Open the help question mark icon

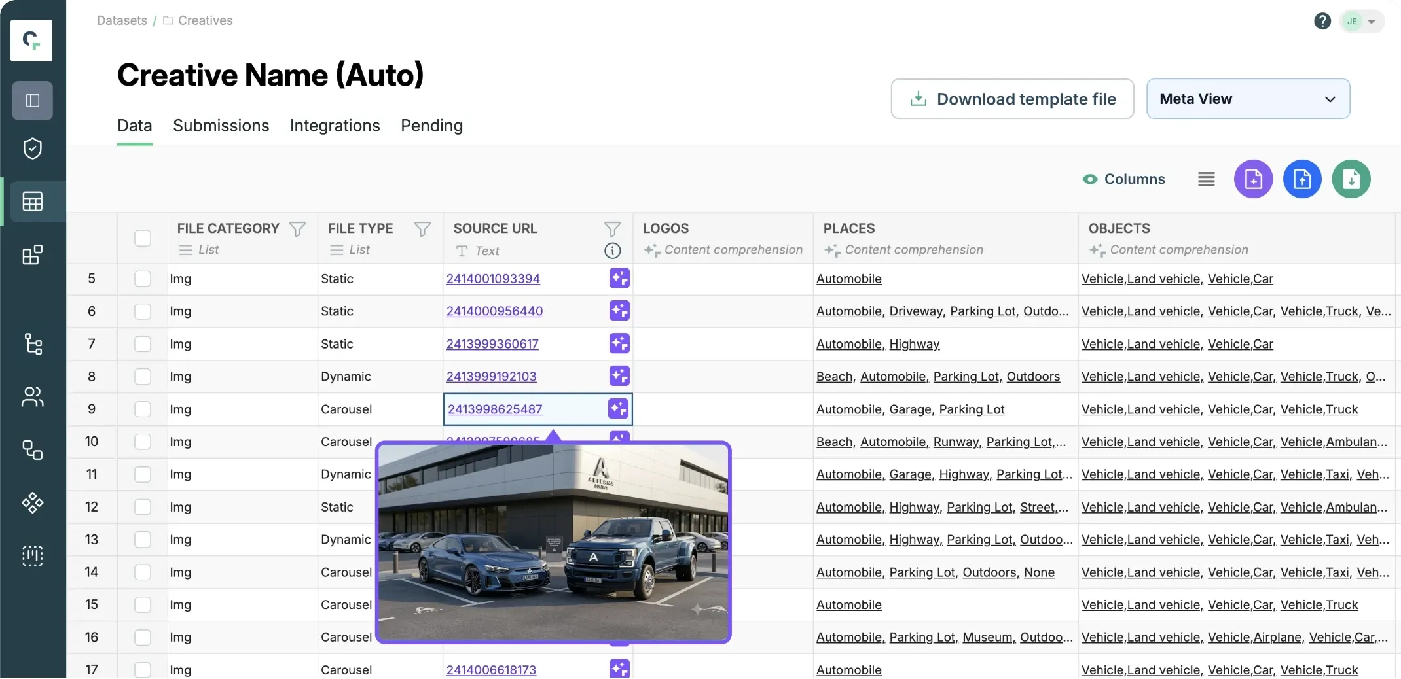[x=1322, y=21]
